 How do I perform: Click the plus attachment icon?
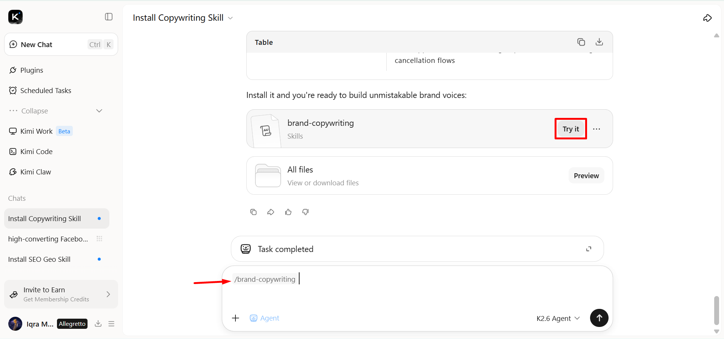[x=235, y=318]
